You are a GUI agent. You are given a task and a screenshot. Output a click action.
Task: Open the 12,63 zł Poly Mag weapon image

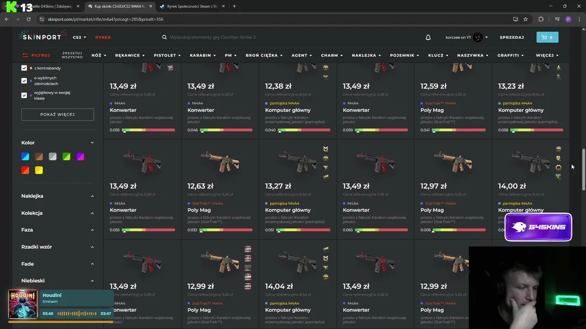coord(220,161)
